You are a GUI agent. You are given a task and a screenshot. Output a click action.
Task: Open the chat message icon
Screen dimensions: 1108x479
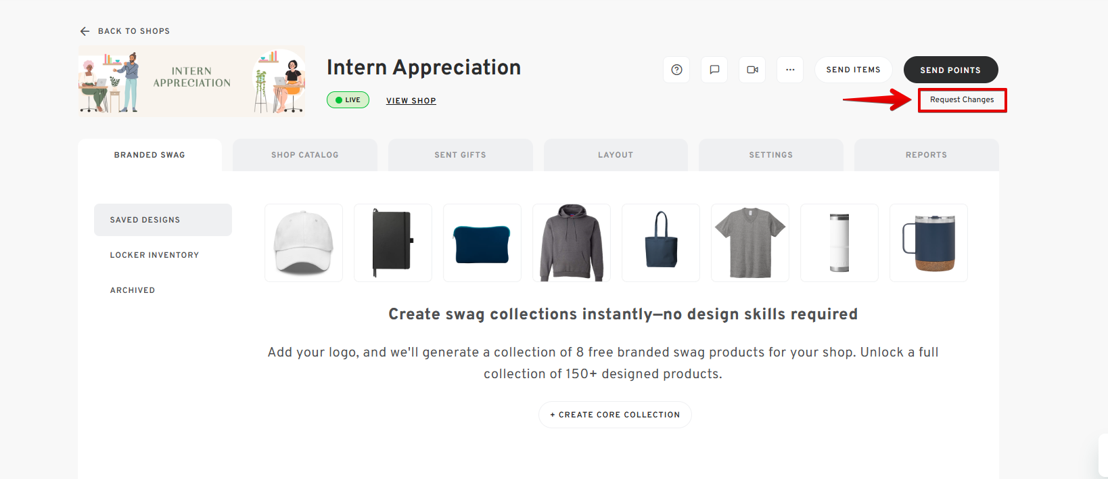pyautogui.click(x=714, y=70)
